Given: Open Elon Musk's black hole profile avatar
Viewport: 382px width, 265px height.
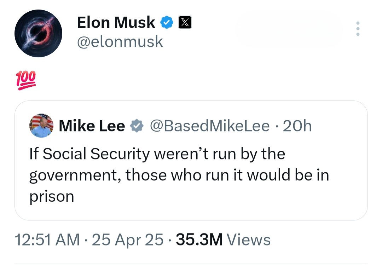Looking at the screenshot, I should [38, 34].
